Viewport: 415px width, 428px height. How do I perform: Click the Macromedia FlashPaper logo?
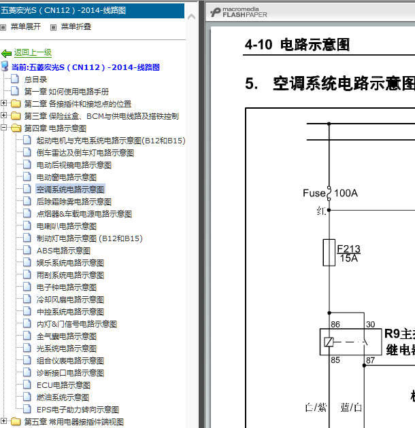point(239,12)
